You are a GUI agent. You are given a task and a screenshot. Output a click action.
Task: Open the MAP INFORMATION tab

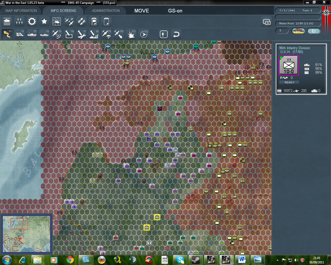coord(21,11)
